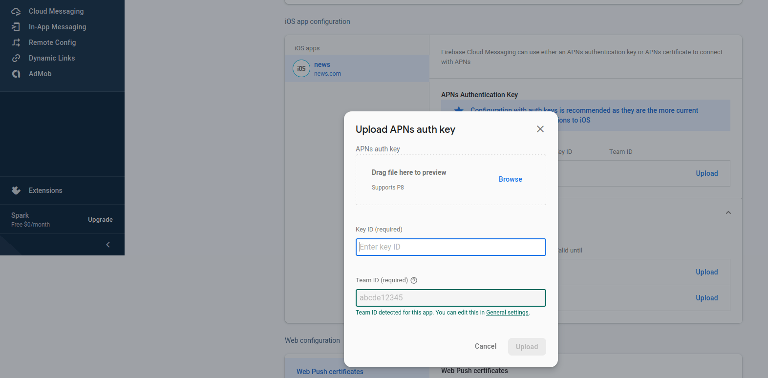The image size is (768, 378).
Task: Close the Upload APNs auth key dialog
Action: pyautogui.click(x=540, y=129)
